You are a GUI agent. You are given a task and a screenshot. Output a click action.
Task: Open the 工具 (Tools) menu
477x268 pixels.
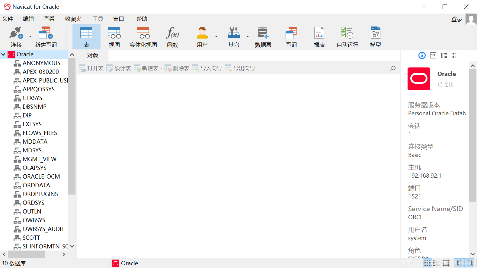98,19
